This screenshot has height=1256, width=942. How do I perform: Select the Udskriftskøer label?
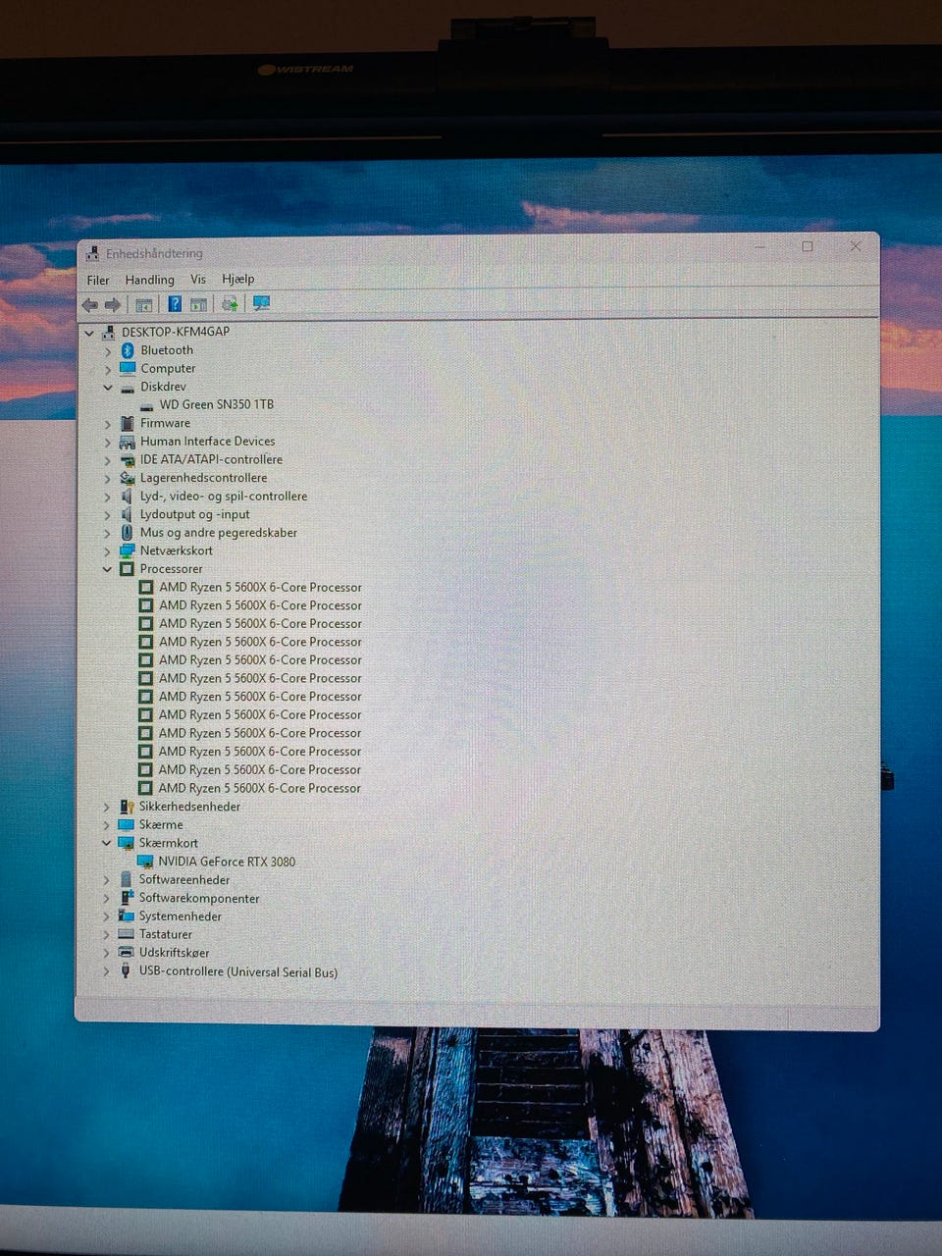(x=174, y=953)
